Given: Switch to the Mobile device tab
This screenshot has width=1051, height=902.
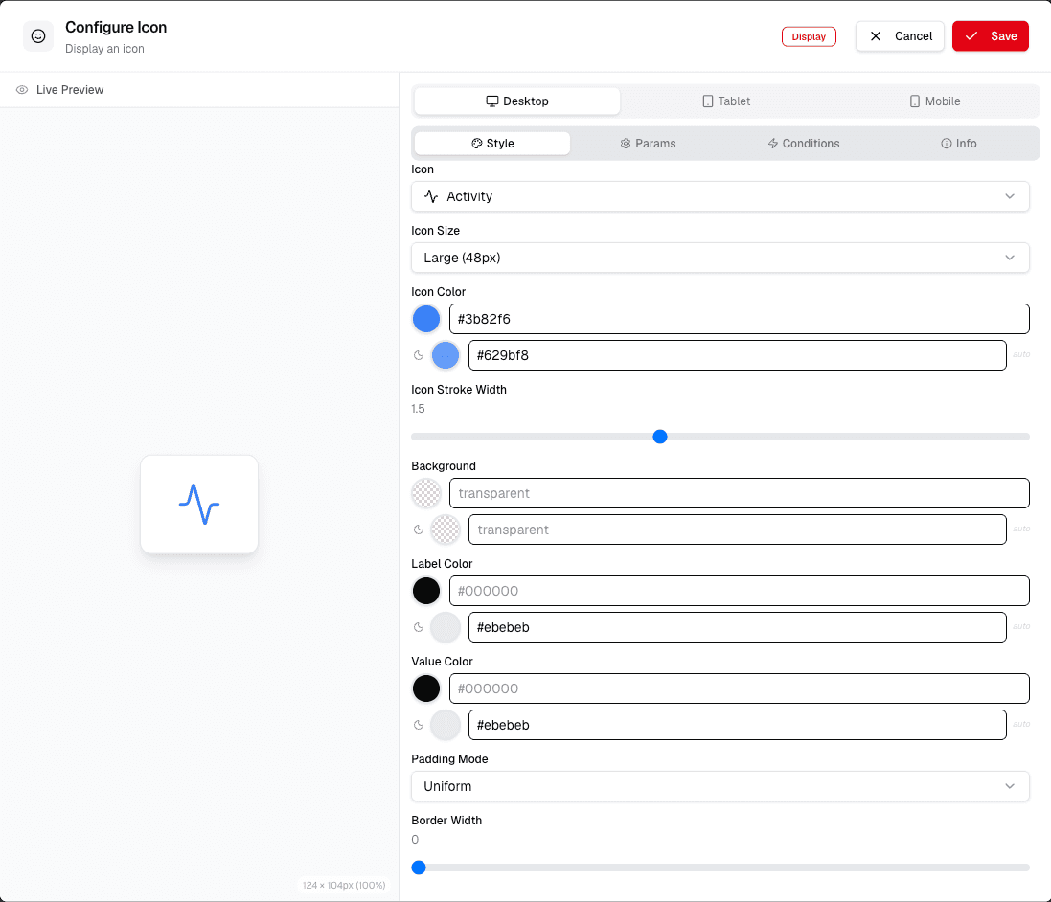Looking at the screenshot, I should (x=934, y=101).
